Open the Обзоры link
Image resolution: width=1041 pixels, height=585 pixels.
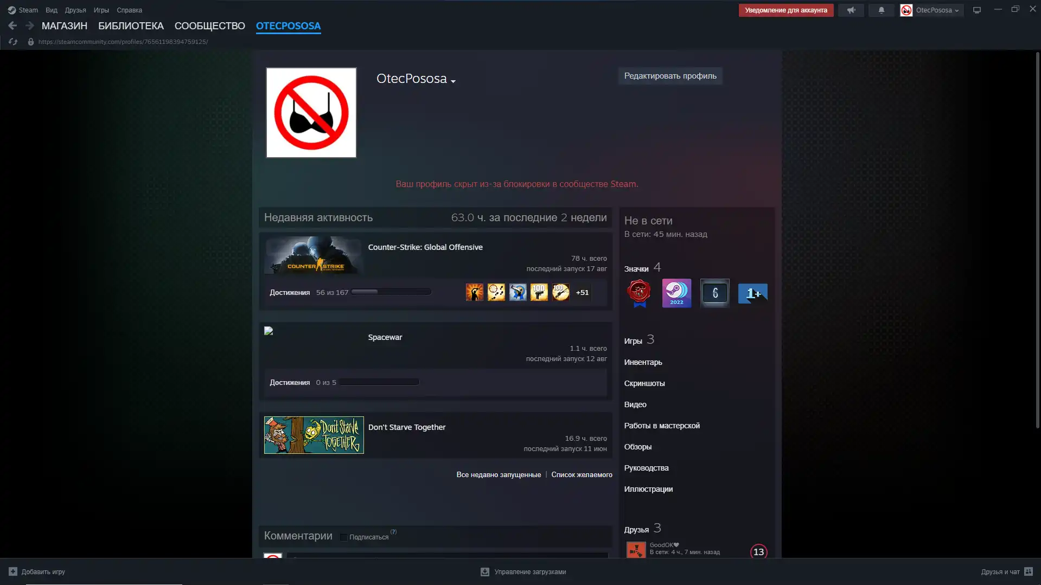[x=637, y=447]
